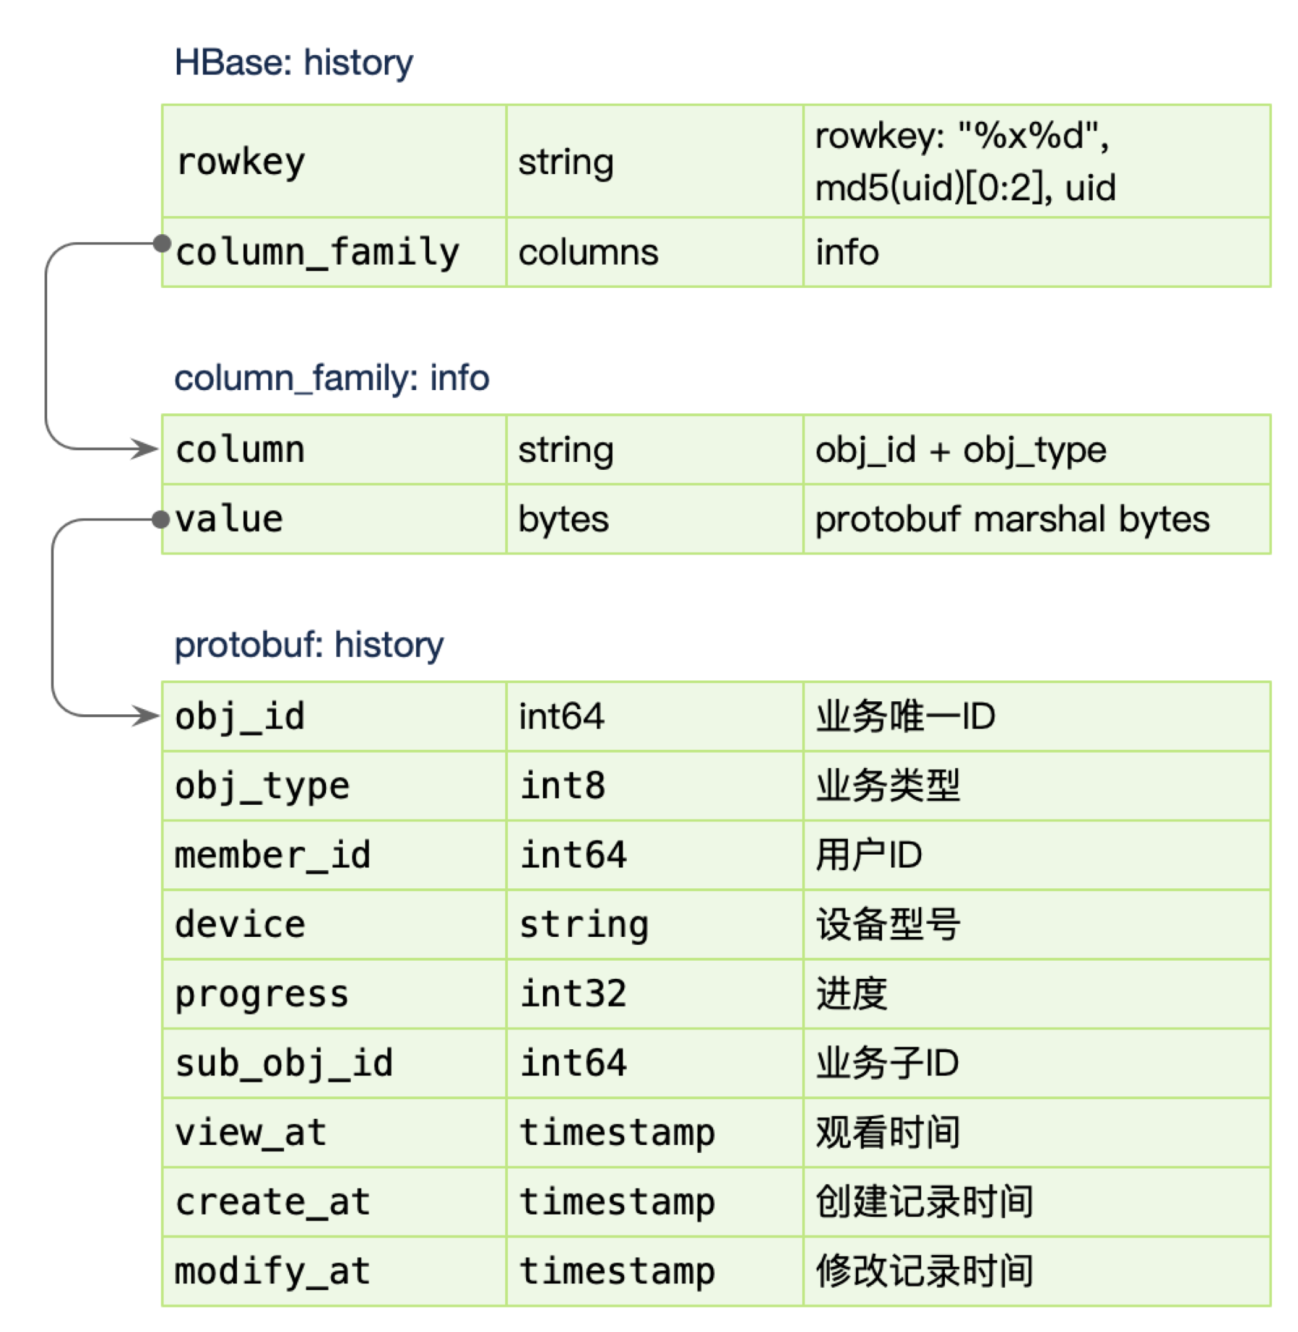
Task: Click the 'HBase: history' table title
Action: (x=294, y=62)
